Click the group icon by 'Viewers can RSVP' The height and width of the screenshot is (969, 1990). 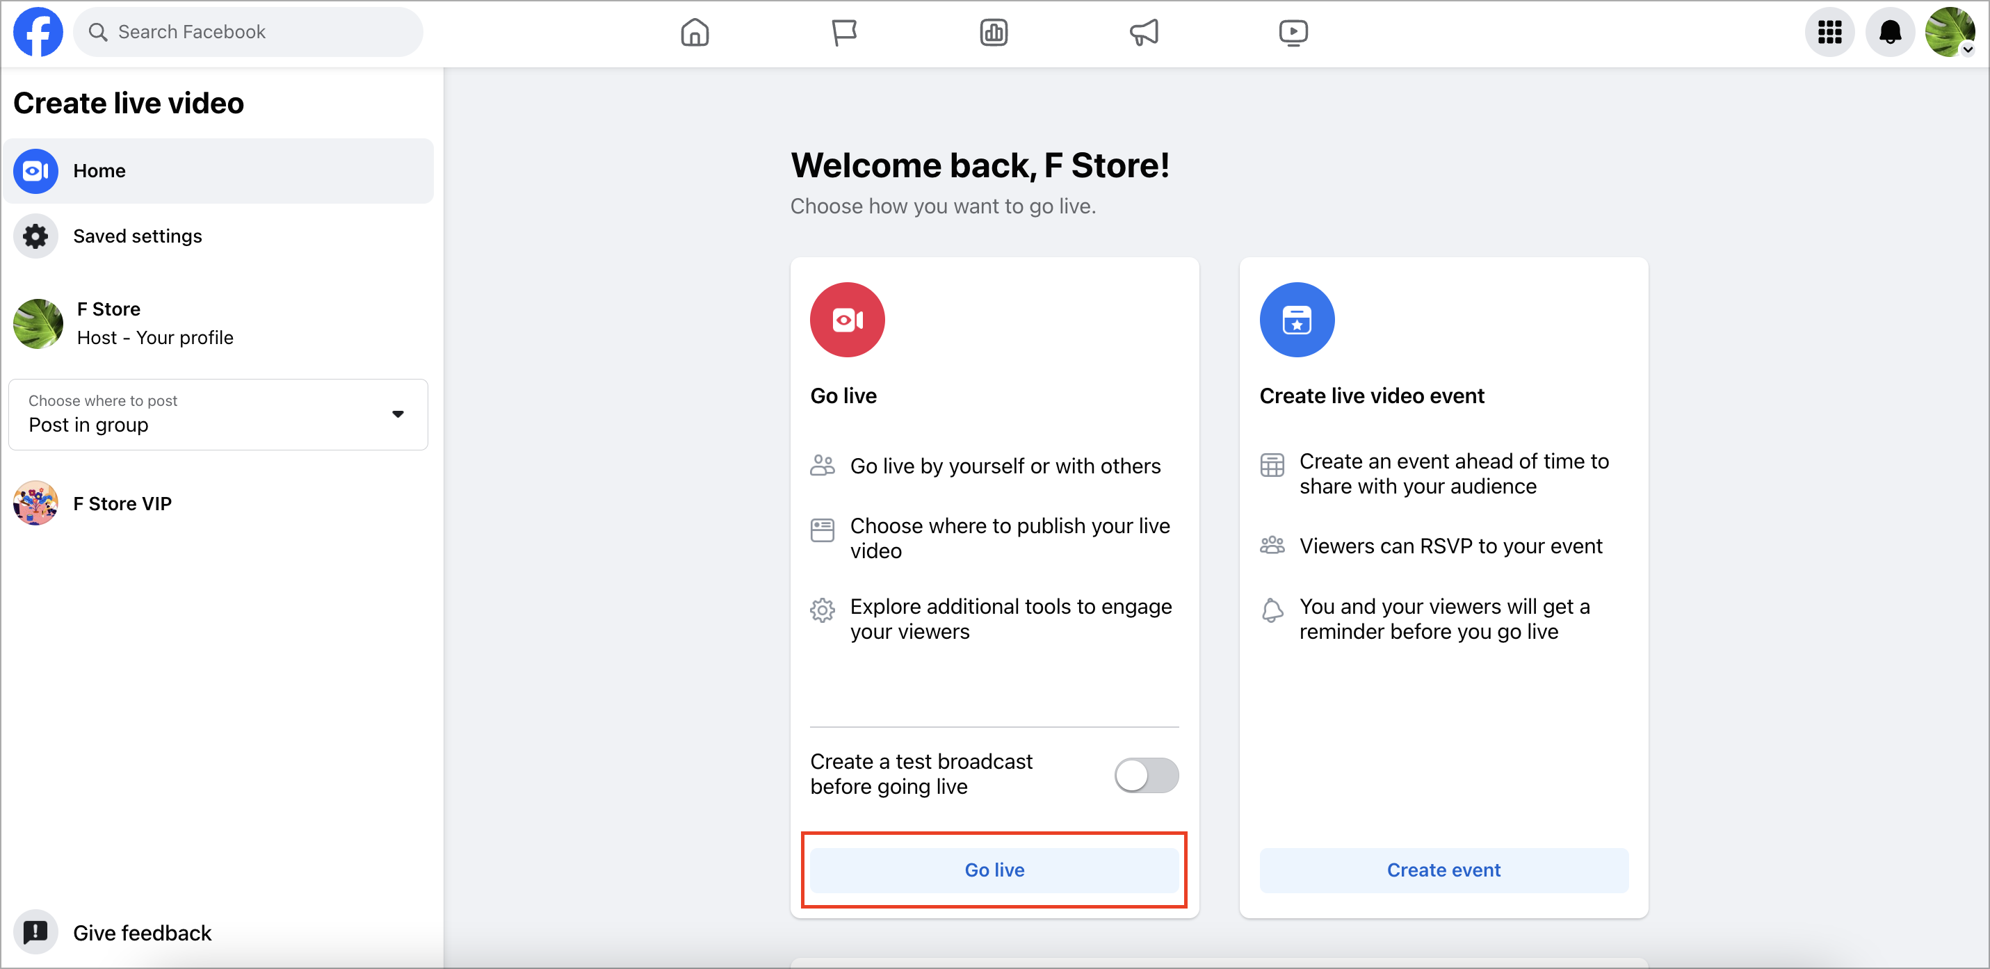1272,545
